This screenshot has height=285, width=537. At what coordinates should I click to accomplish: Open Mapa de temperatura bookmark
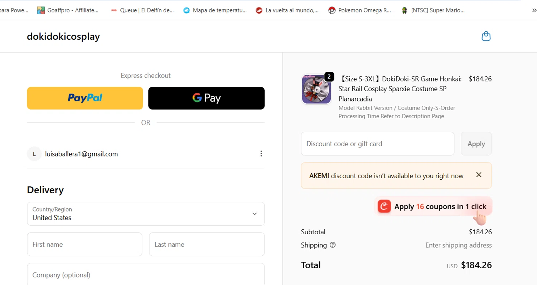pos(215,10)
